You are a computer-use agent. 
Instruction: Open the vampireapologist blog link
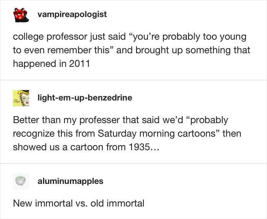click(x=72, y=14)
